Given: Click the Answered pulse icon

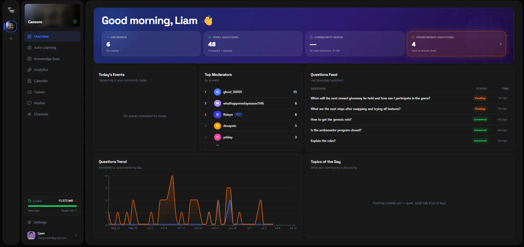Looking at the screenshot, I should click(x=108, y=37).
